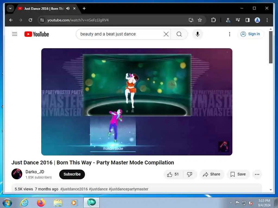
Task: Go back to the previous page
Action: click(x=11, y=20)
